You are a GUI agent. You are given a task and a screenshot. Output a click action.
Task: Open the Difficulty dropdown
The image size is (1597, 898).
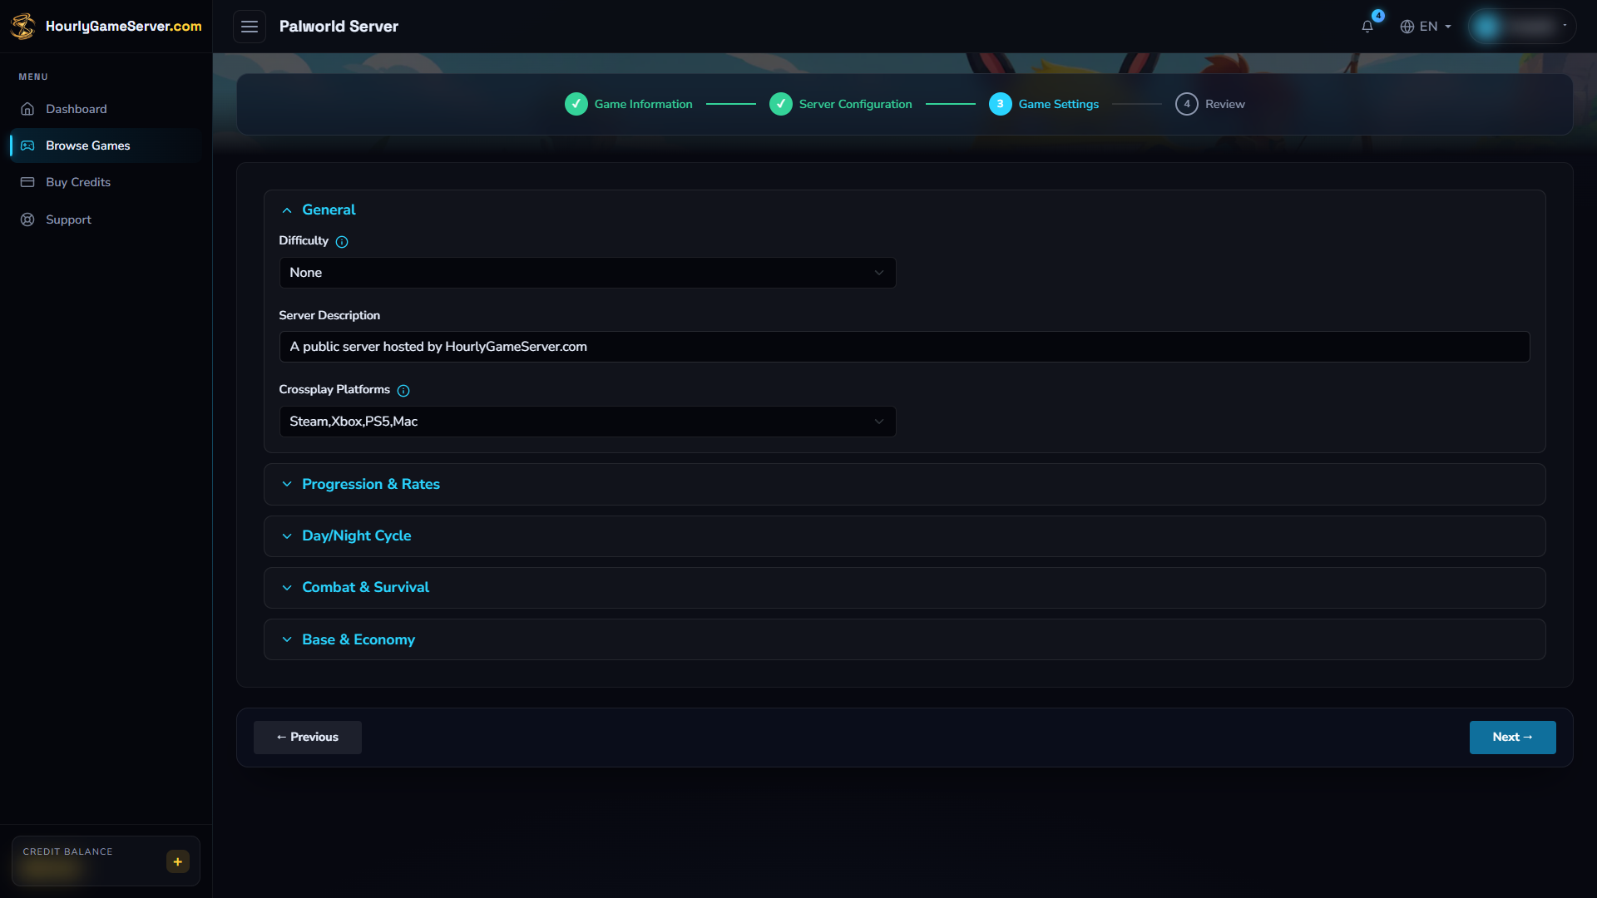(587, 273)
